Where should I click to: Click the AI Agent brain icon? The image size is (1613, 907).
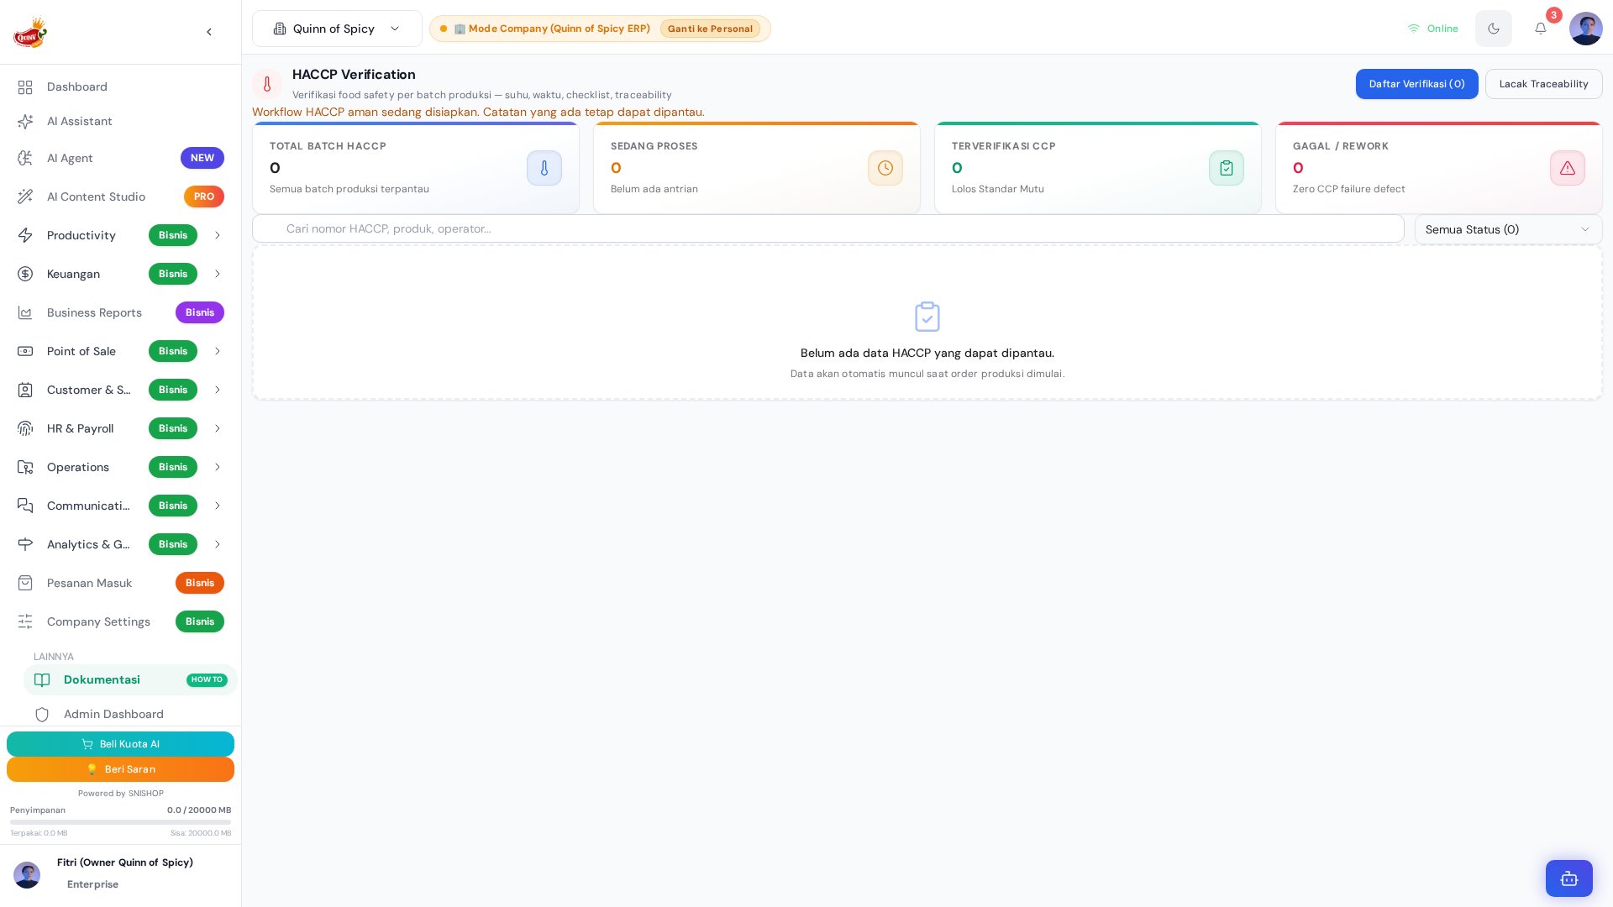coord(25,158)
